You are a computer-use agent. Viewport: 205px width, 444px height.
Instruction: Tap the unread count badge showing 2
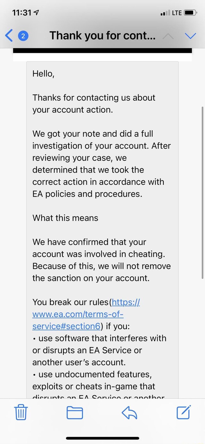point(22,36)
